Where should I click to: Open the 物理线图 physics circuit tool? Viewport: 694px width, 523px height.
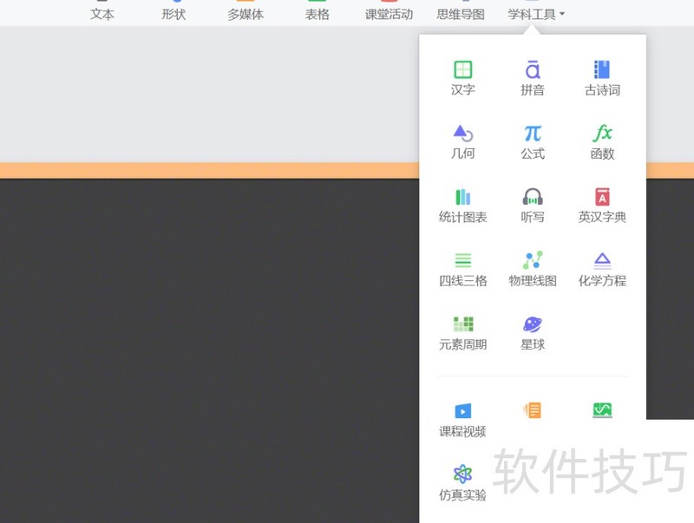tap(533, 268)
